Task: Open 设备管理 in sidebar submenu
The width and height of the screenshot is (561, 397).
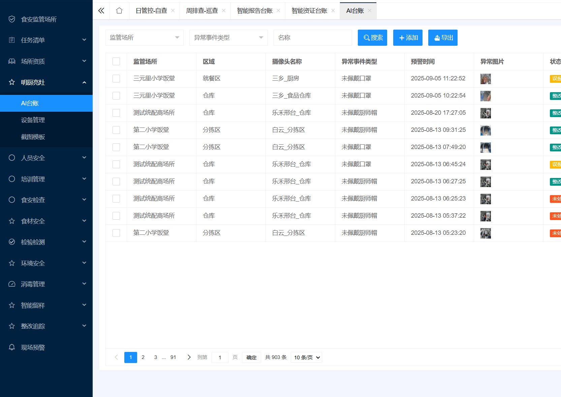Action: (x=33, y=120)
